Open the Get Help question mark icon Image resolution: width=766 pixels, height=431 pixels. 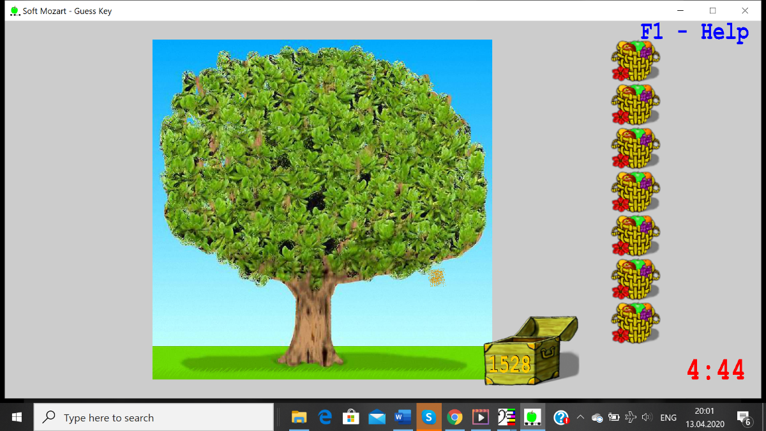coord(561,418)
